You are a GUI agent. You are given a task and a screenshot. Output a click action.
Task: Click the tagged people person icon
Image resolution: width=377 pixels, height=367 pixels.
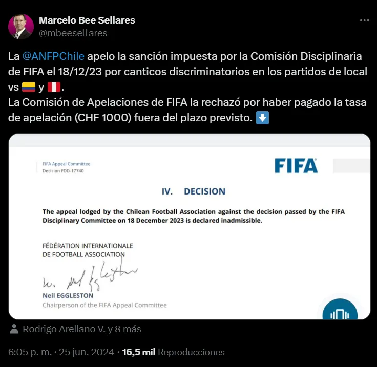point(14,329)
